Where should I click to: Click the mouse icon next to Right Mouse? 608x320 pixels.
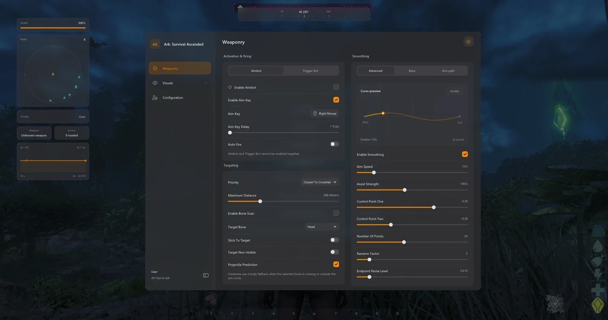pos(315,113)
